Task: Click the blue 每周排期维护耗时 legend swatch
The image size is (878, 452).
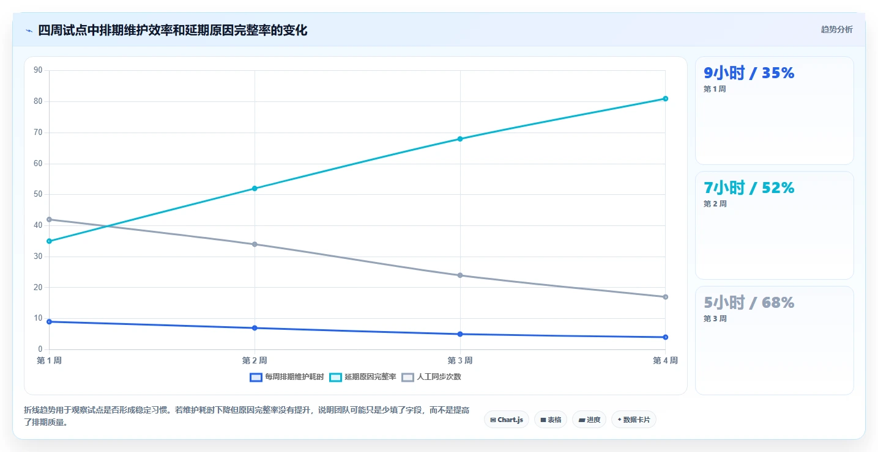Action: [256, 377]
